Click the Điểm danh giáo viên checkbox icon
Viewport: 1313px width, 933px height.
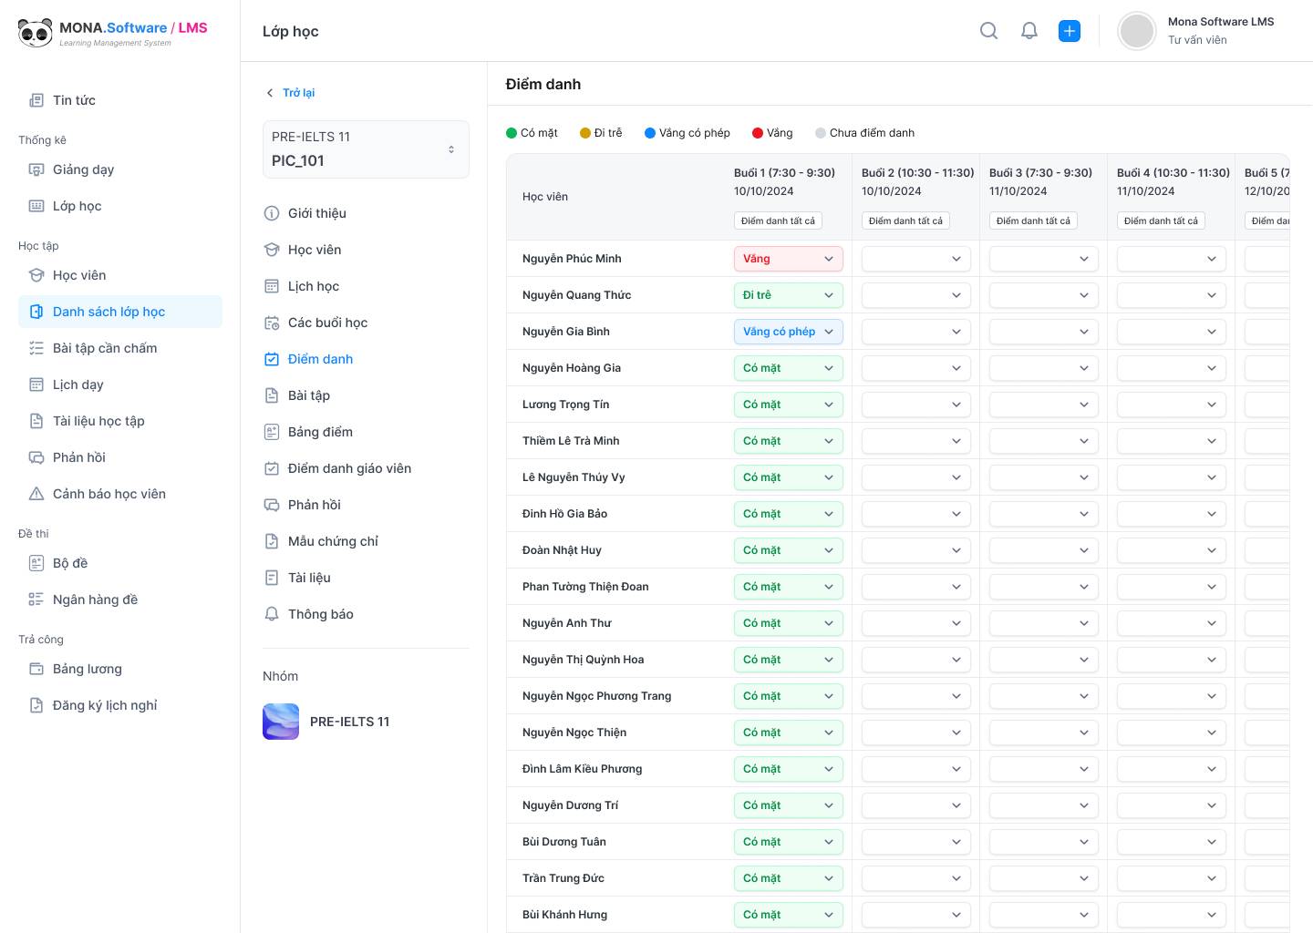click(272, 468)
